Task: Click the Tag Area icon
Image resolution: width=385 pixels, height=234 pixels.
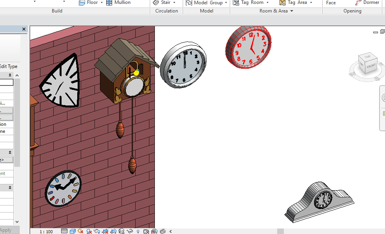Action: pos(283,3)
